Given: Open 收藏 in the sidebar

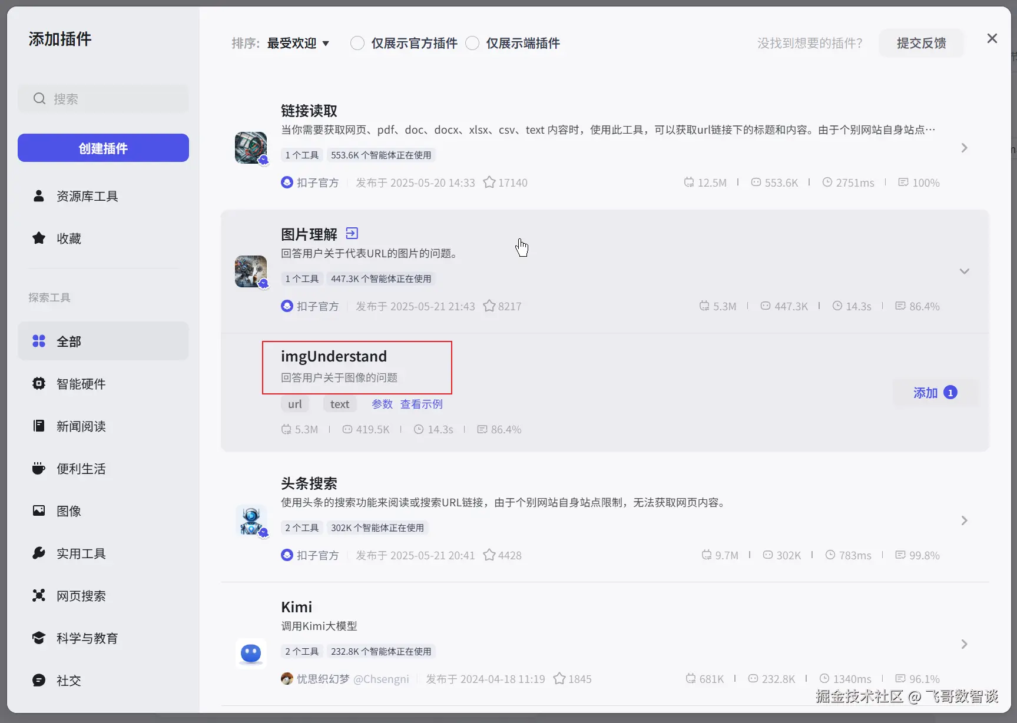Looking at the screenshot, I should click(x=103, y=238).
